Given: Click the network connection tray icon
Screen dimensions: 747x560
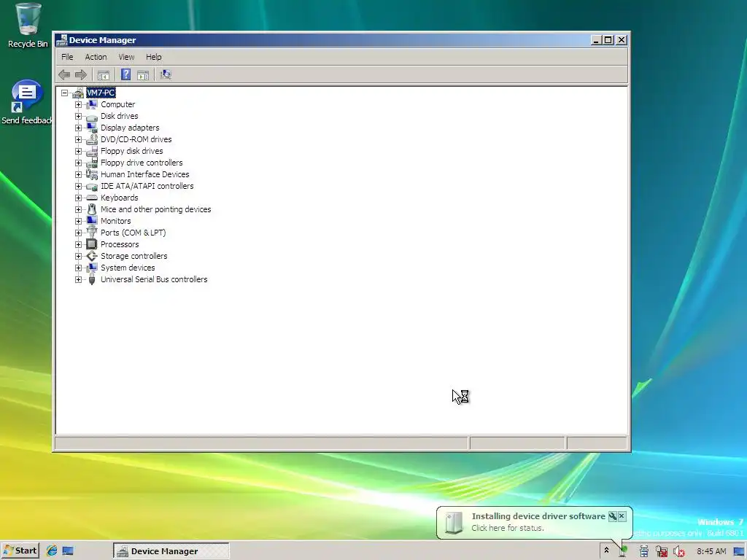Looking at the screenshot, I should [661, 551].
